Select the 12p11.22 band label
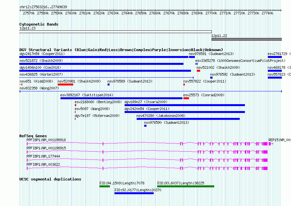The image size is (291, 206). point(219,36)
